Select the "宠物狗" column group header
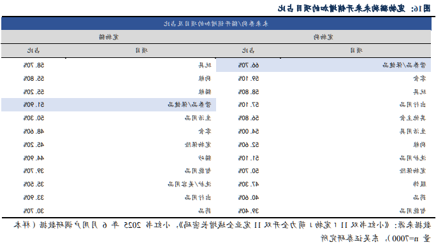 tap(323, 37)
